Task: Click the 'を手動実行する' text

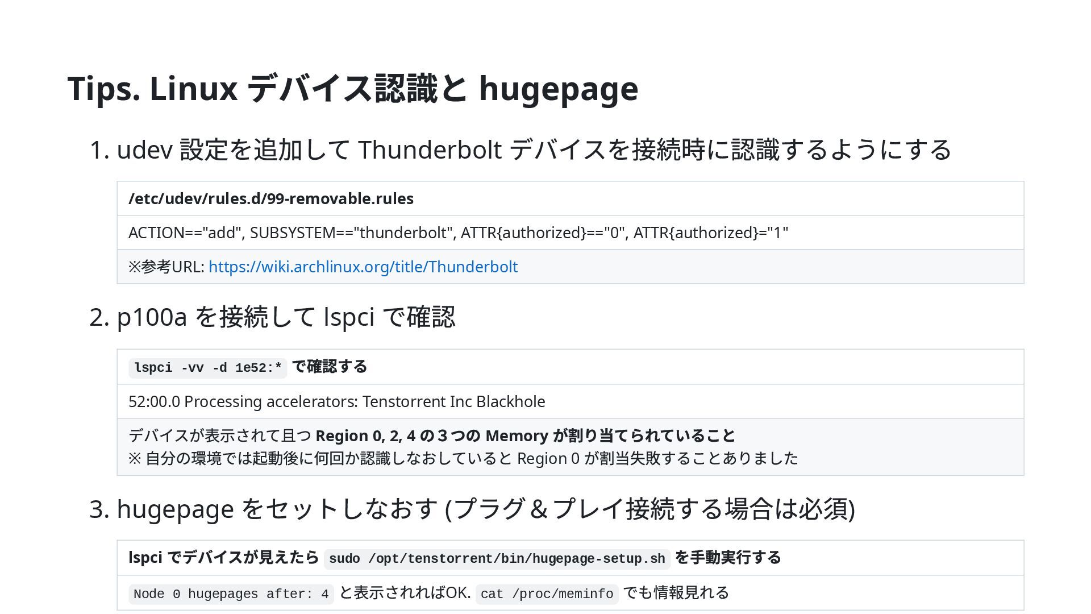Action: [728, 558]
